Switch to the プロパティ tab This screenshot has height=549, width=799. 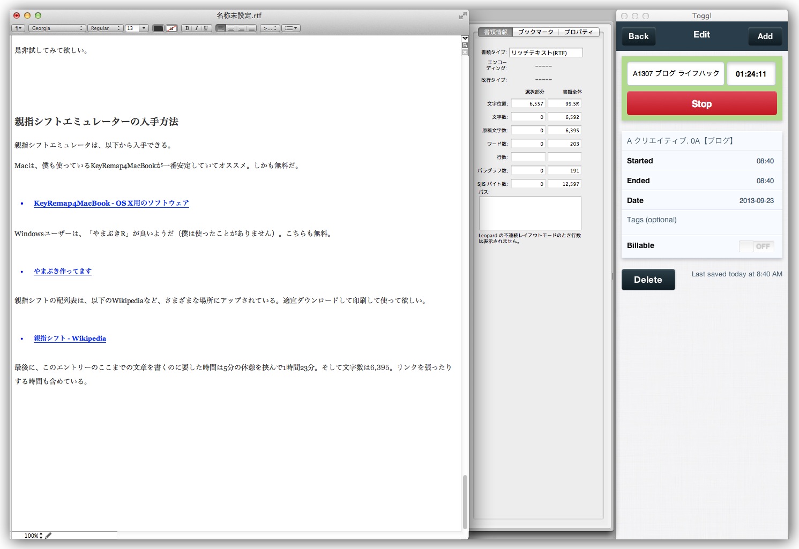578,32
